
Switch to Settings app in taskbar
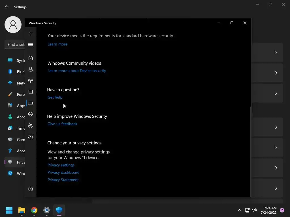47,210
